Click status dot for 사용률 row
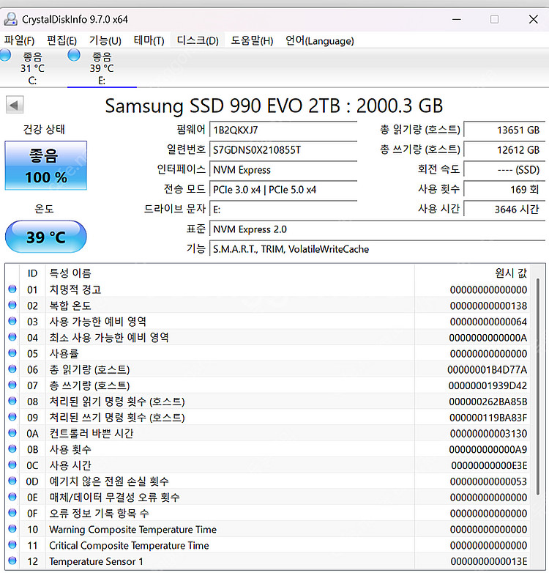 click(12, 353)
